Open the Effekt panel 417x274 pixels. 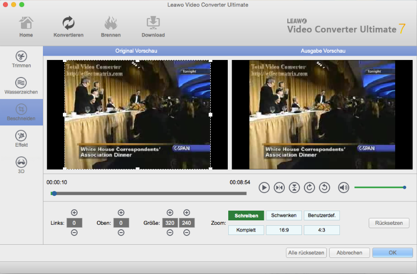[x=21, y=139]
